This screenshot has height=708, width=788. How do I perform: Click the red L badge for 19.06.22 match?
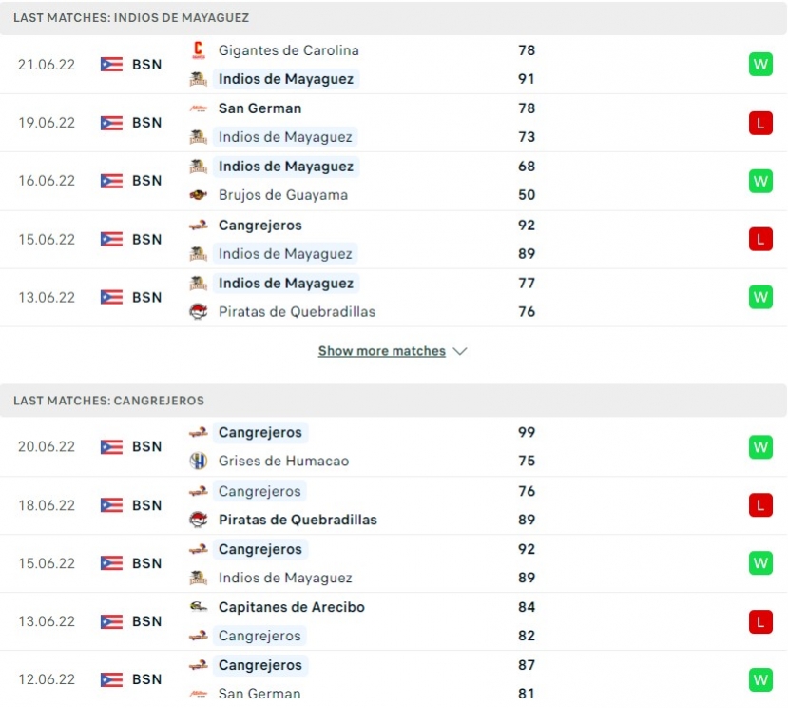point(760,123)
